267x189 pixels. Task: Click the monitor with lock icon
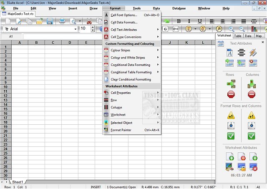(242, 167)
